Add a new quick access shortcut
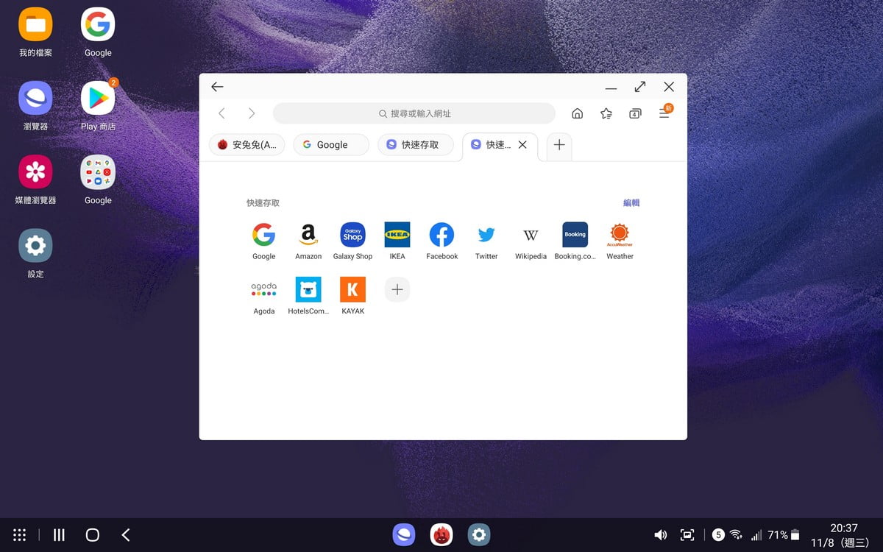883x552 pixels. click(397, 289)
